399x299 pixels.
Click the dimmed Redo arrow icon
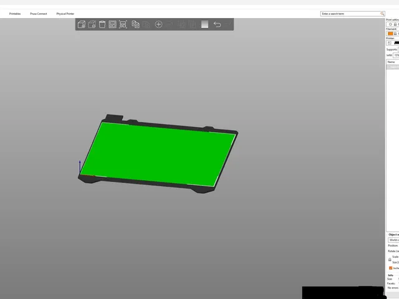(228, 24)
